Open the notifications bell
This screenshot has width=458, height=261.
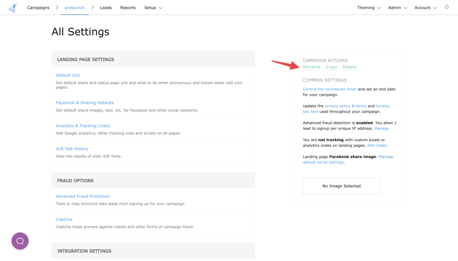pyautogui.click(x=447, y=7)
